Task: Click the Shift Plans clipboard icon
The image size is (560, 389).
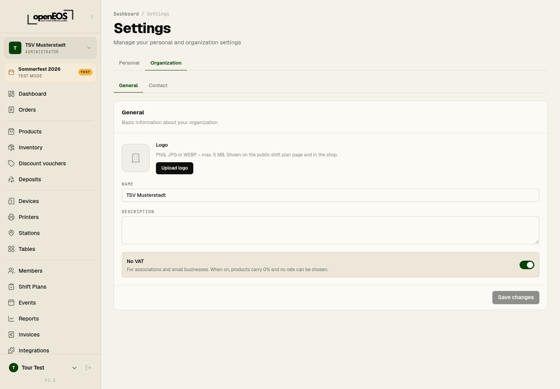Action: [x=11, y=287]
